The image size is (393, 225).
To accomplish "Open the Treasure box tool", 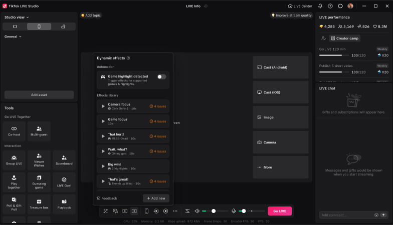I will tap(39, 204).
